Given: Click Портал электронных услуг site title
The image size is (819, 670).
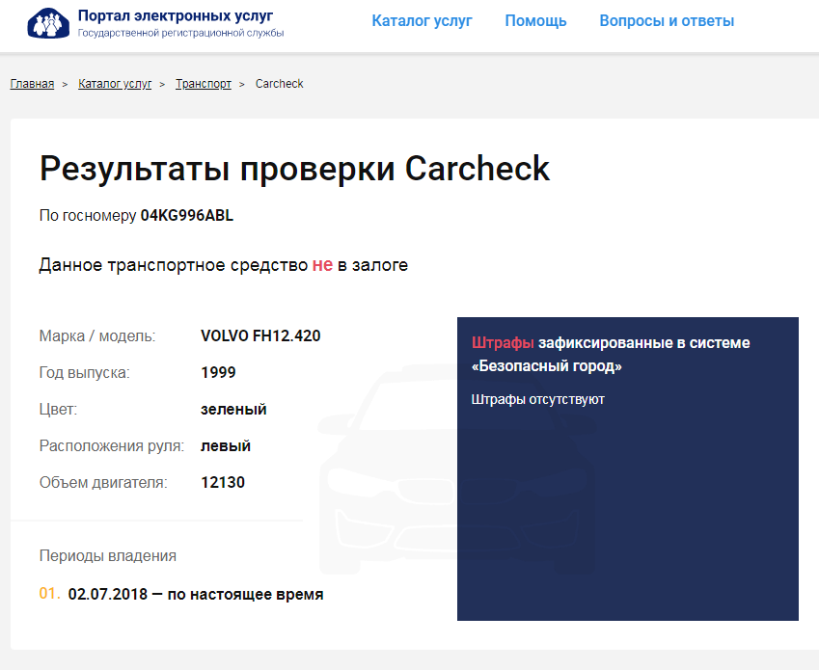Looking at the screenshot, I should [176, 15].
